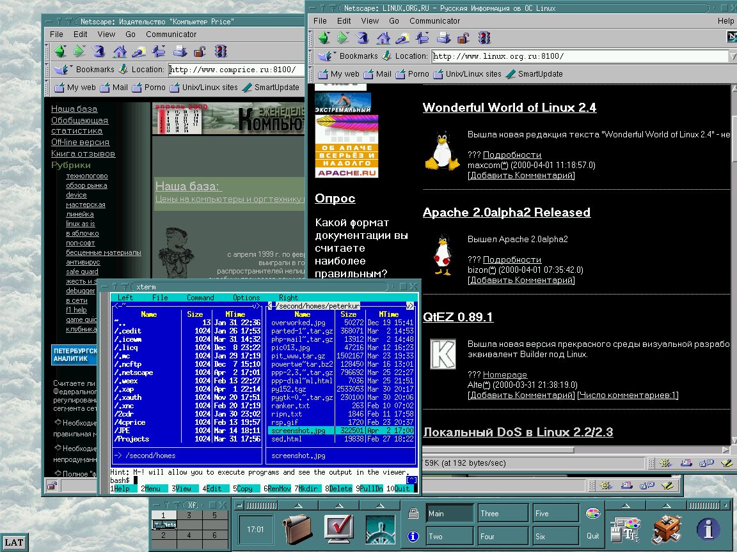The image size is (737, 552).
Task: Click the color palette icon above Quit
Action: point(592,514)
